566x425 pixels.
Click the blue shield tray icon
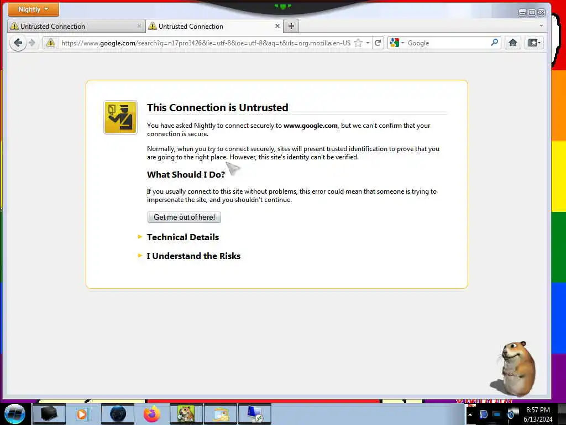coord(483,414)
